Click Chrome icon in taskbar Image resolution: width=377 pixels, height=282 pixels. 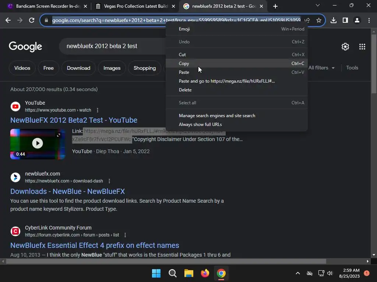[x=221, y=273]
